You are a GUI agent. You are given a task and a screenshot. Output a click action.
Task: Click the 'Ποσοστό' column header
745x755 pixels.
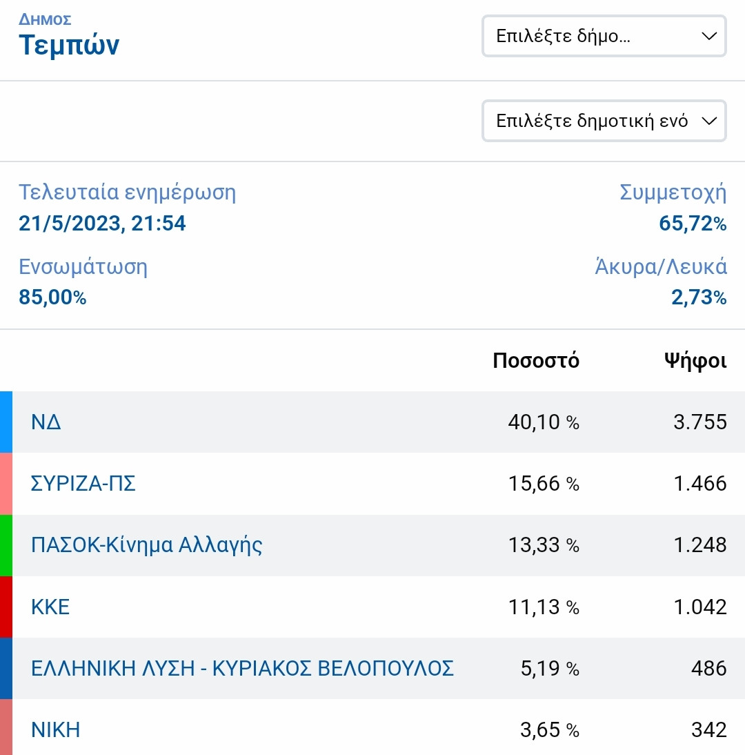[536, 361]
